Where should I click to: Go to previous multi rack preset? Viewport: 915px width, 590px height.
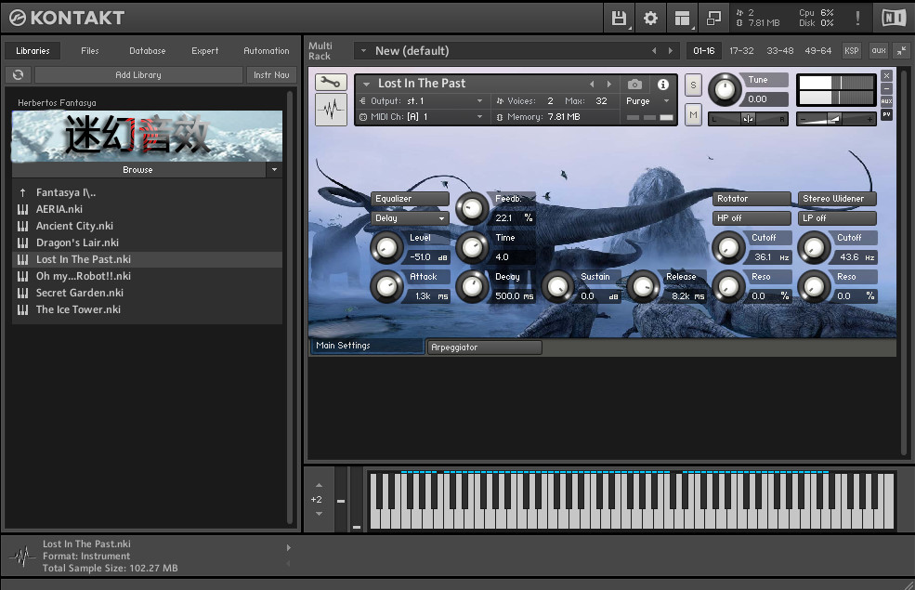pos(654,51)
